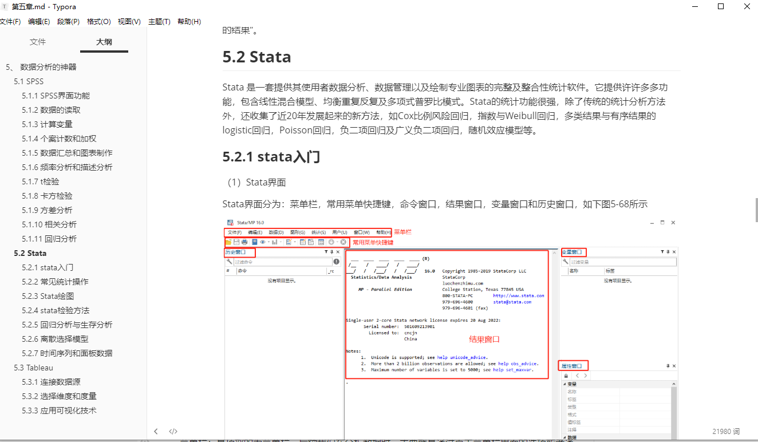The image size is (758, 442).
Task: Click the editor vertical scrollbar thumb
Action: [756, 210]
